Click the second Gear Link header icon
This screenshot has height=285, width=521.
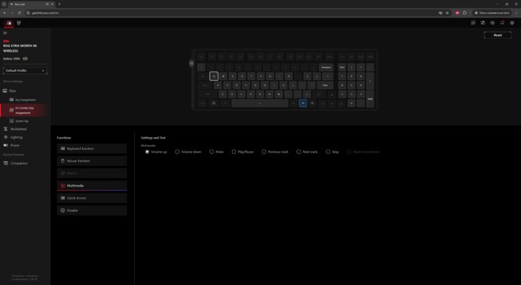pos(483,23)
